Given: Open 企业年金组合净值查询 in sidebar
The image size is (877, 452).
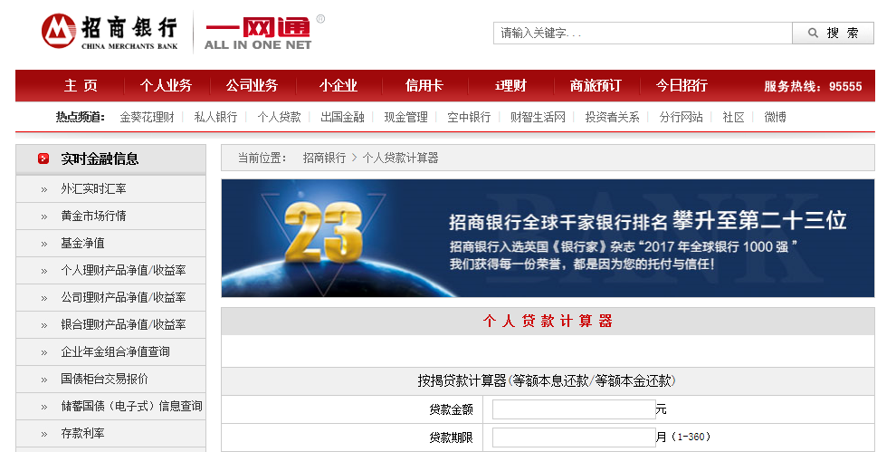Looking at the screenshot, I should click(115, 352).
